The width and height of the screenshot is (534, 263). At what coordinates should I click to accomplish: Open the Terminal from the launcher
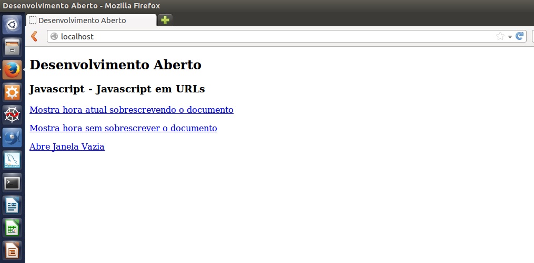coord(12,183)
